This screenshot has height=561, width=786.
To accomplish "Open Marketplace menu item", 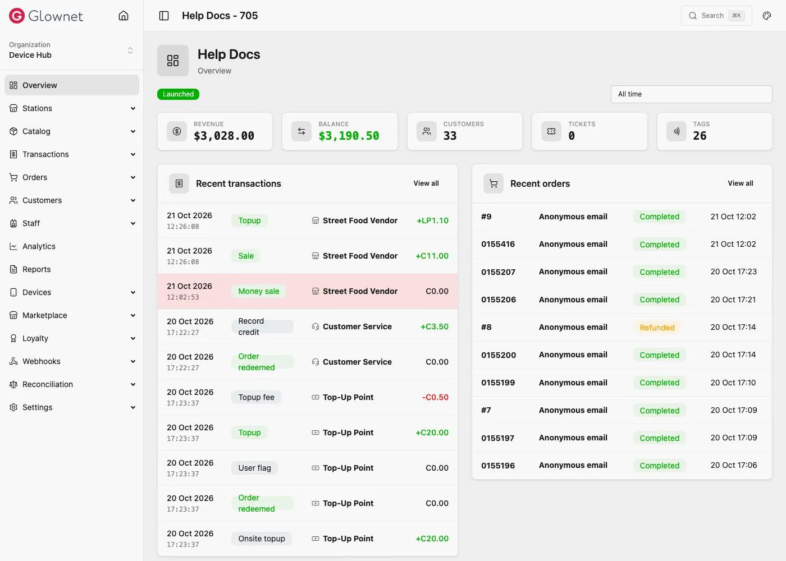I will point(72,315).
